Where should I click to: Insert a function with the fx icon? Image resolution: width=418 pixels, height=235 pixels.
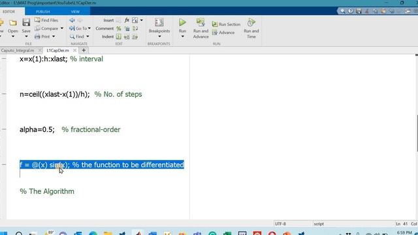127,20
